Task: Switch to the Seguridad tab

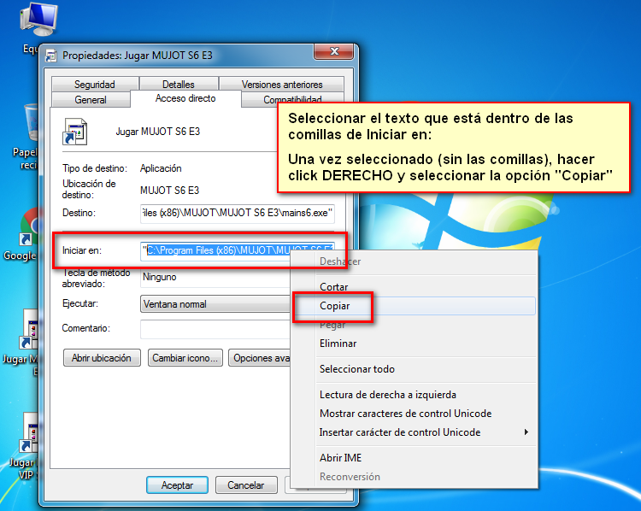Action: tap(94, 85)
